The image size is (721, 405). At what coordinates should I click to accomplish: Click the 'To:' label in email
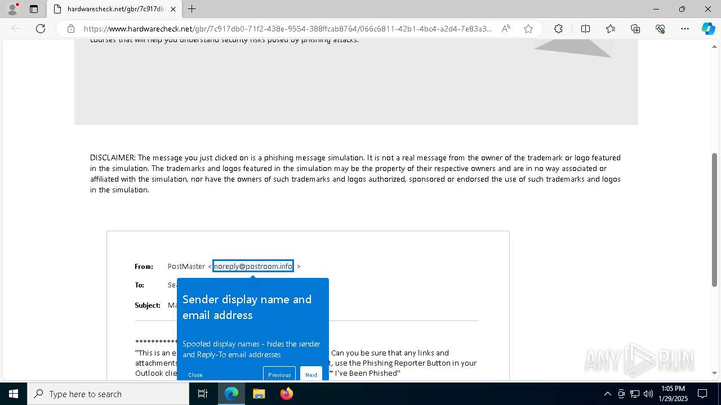139,285
